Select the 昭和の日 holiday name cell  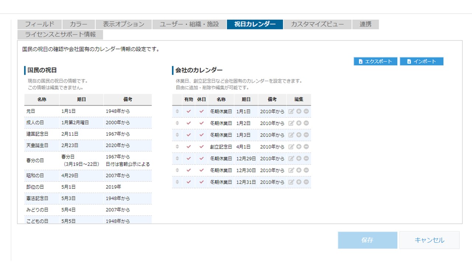click(x=42, y=176)
